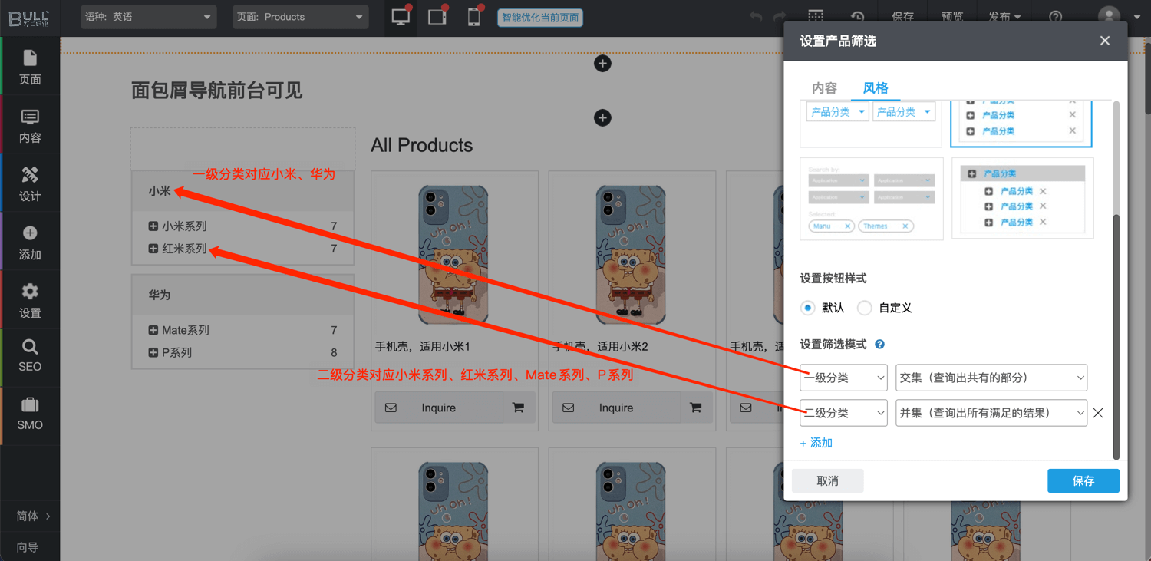Click the dialog's vertical scrollbar
1151x561 pixels.
click(x=1116, y=307)
